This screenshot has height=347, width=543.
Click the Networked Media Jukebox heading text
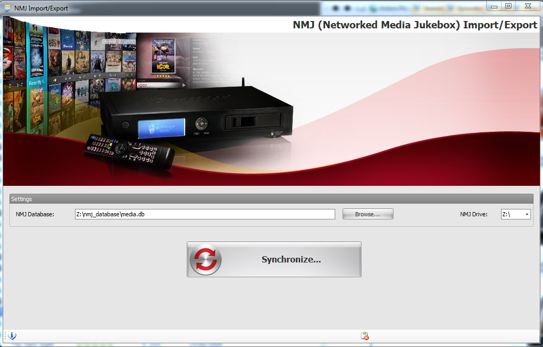(415, 25)
